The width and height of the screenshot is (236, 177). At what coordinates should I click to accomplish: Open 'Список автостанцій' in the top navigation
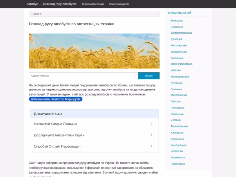point(93,4)
